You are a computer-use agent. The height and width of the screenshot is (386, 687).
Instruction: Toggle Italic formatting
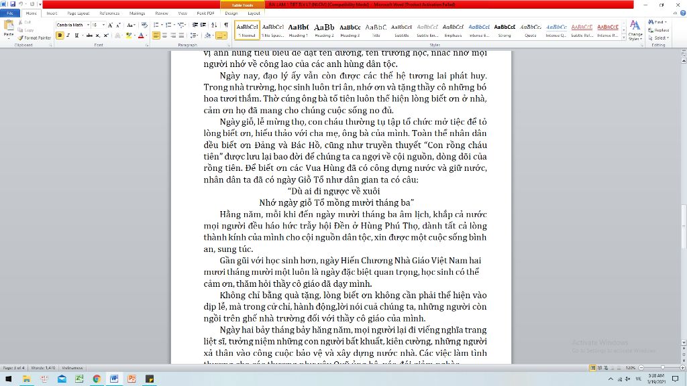(x=68, y=36)
